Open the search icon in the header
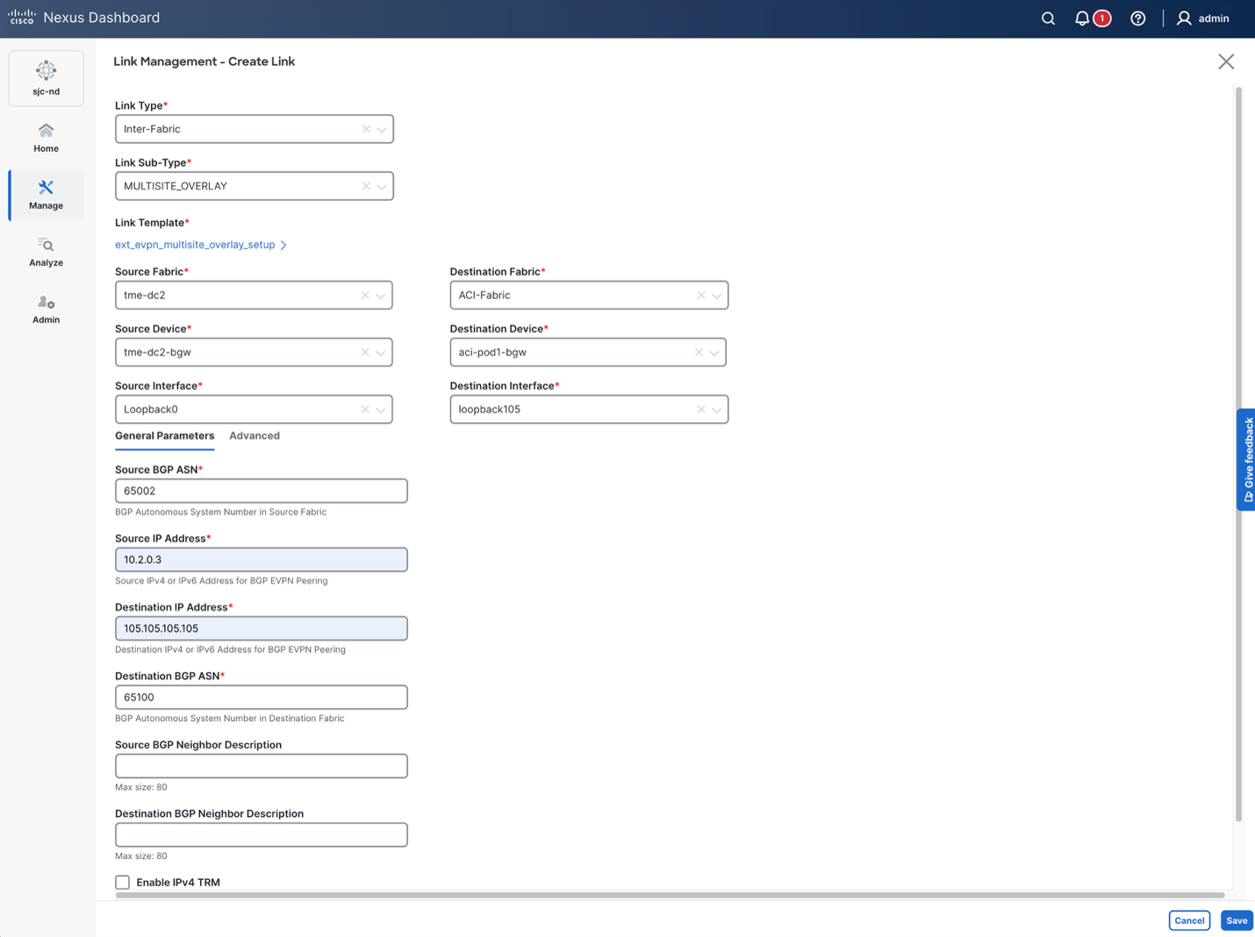The width and height of the screenshot is (1255, 937). (x=1048, y=18)
